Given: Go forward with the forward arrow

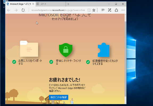Looking at the screenshot, I should pyautogui.click(x=16, y=10).
